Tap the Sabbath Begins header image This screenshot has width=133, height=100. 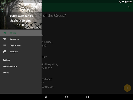21,14
